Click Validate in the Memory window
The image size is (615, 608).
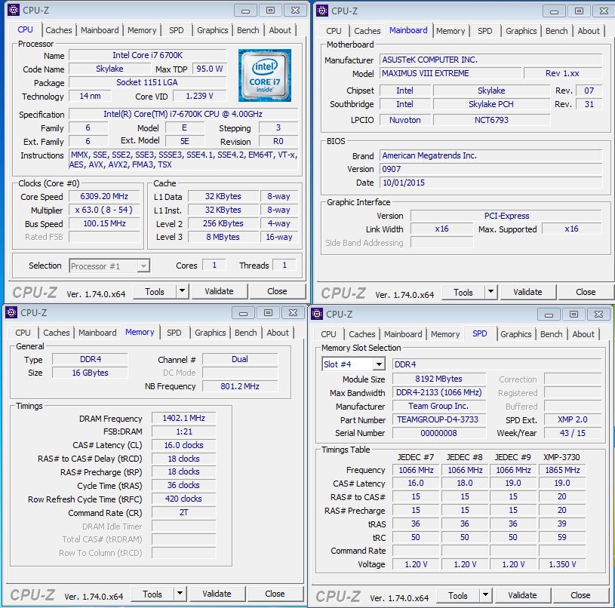(217, 594)
